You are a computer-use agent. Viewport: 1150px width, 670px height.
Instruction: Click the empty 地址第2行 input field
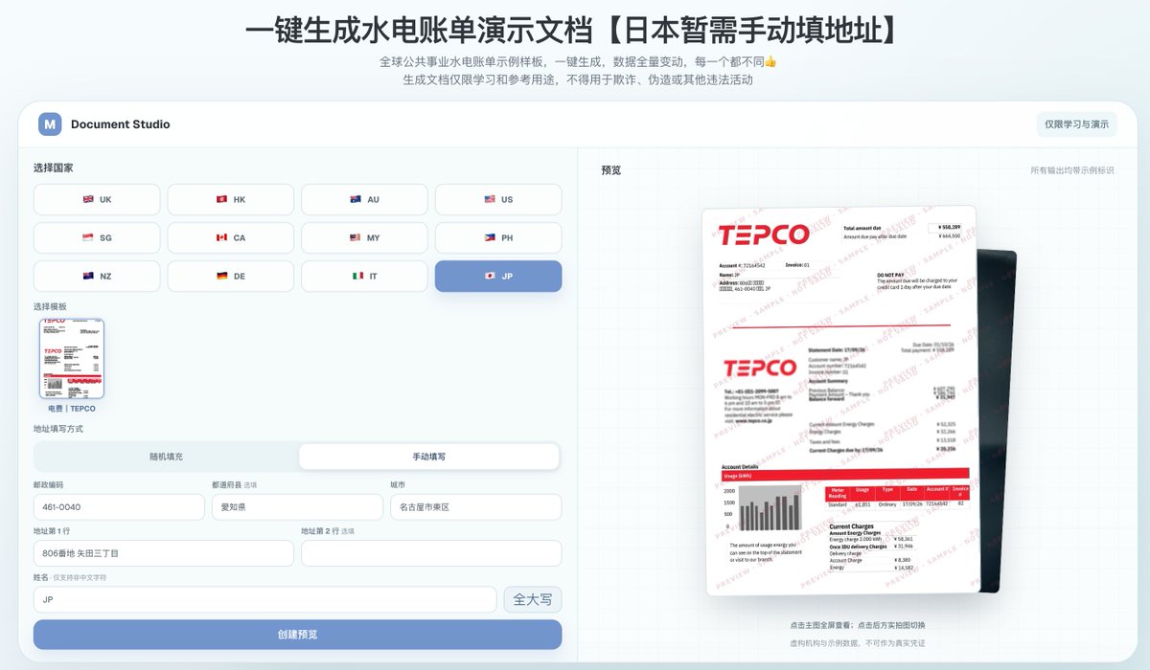[431, 553]
